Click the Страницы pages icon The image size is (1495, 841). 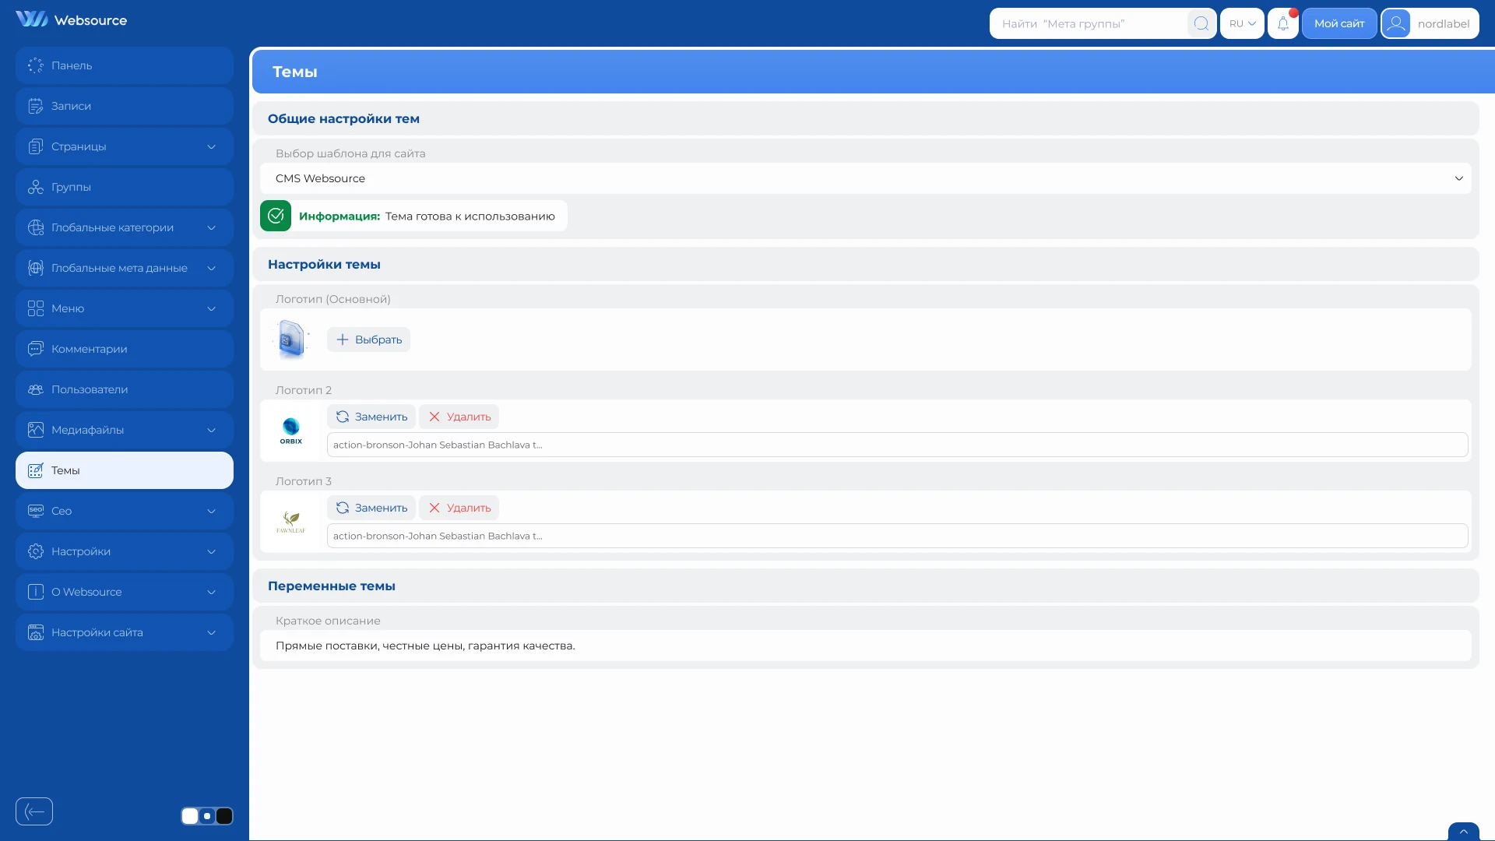[x=36, y=146]
